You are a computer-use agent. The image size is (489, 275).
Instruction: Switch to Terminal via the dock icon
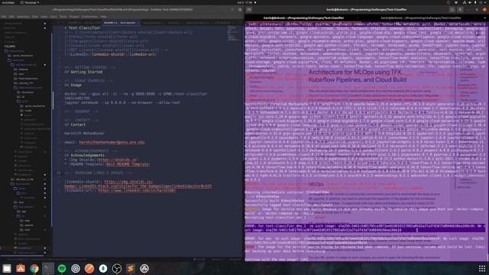click(x=48, y=268)
